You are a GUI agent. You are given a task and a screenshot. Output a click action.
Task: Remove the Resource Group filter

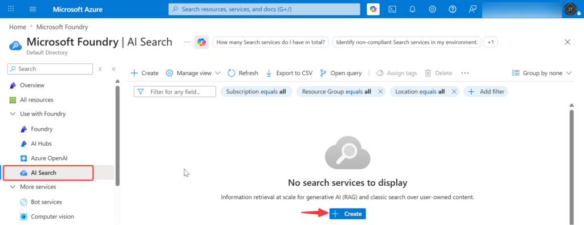380,92
